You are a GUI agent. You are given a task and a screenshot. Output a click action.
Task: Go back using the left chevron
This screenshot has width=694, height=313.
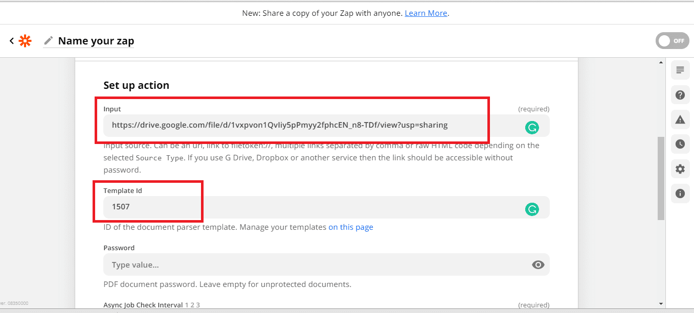click(x=11, y=40)
